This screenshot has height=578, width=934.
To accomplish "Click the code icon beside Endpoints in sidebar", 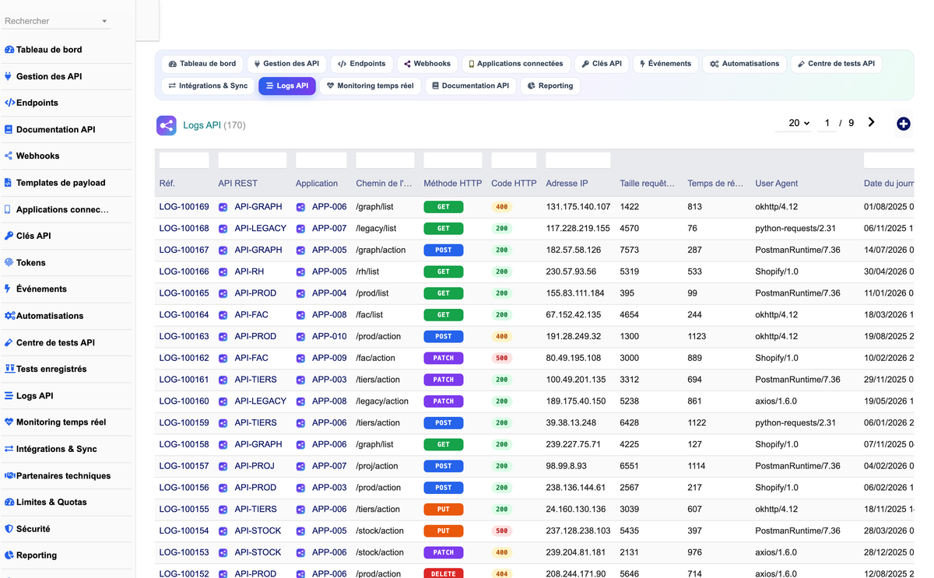I will click(x=9, y=103).
